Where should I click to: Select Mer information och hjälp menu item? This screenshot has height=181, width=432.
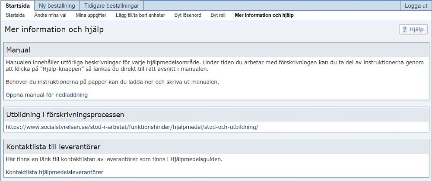264,16
